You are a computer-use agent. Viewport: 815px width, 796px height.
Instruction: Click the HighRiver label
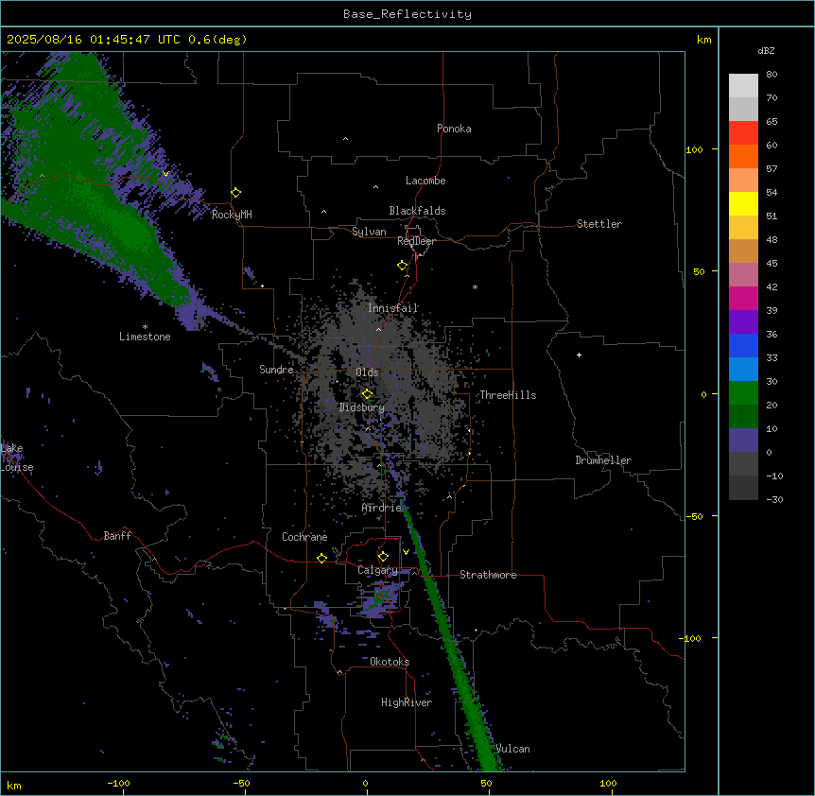[407, 702]
